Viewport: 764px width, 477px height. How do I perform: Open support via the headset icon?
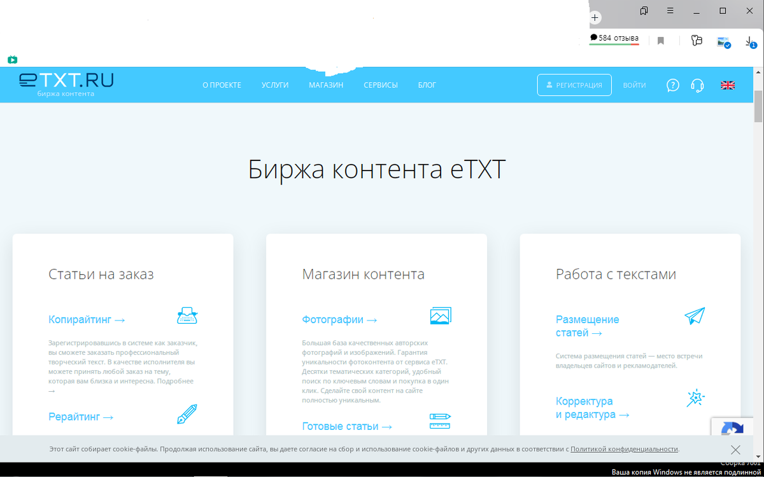point(697,85)
